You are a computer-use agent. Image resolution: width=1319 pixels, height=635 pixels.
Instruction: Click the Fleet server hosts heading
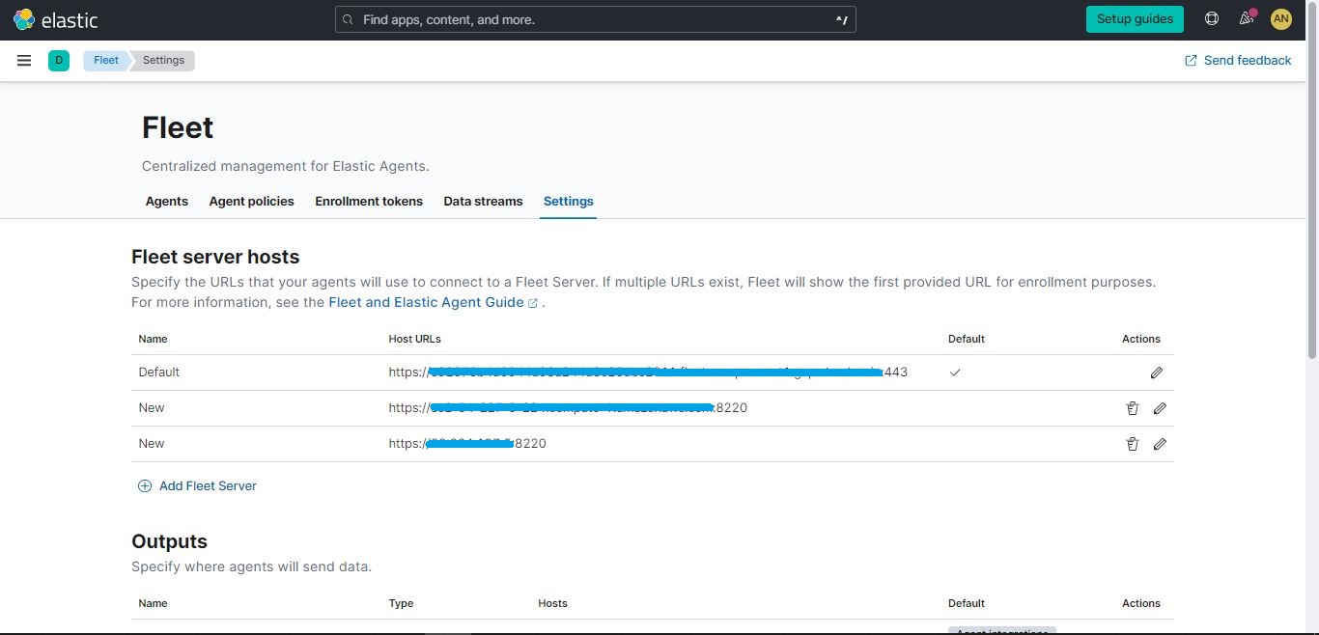tap(215, 257)
